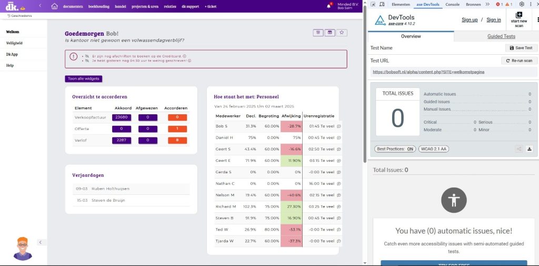Toggle device toolbar emulation icon
Image resolution: width=539 pixels, height=266 pixels.
point(383,4)
